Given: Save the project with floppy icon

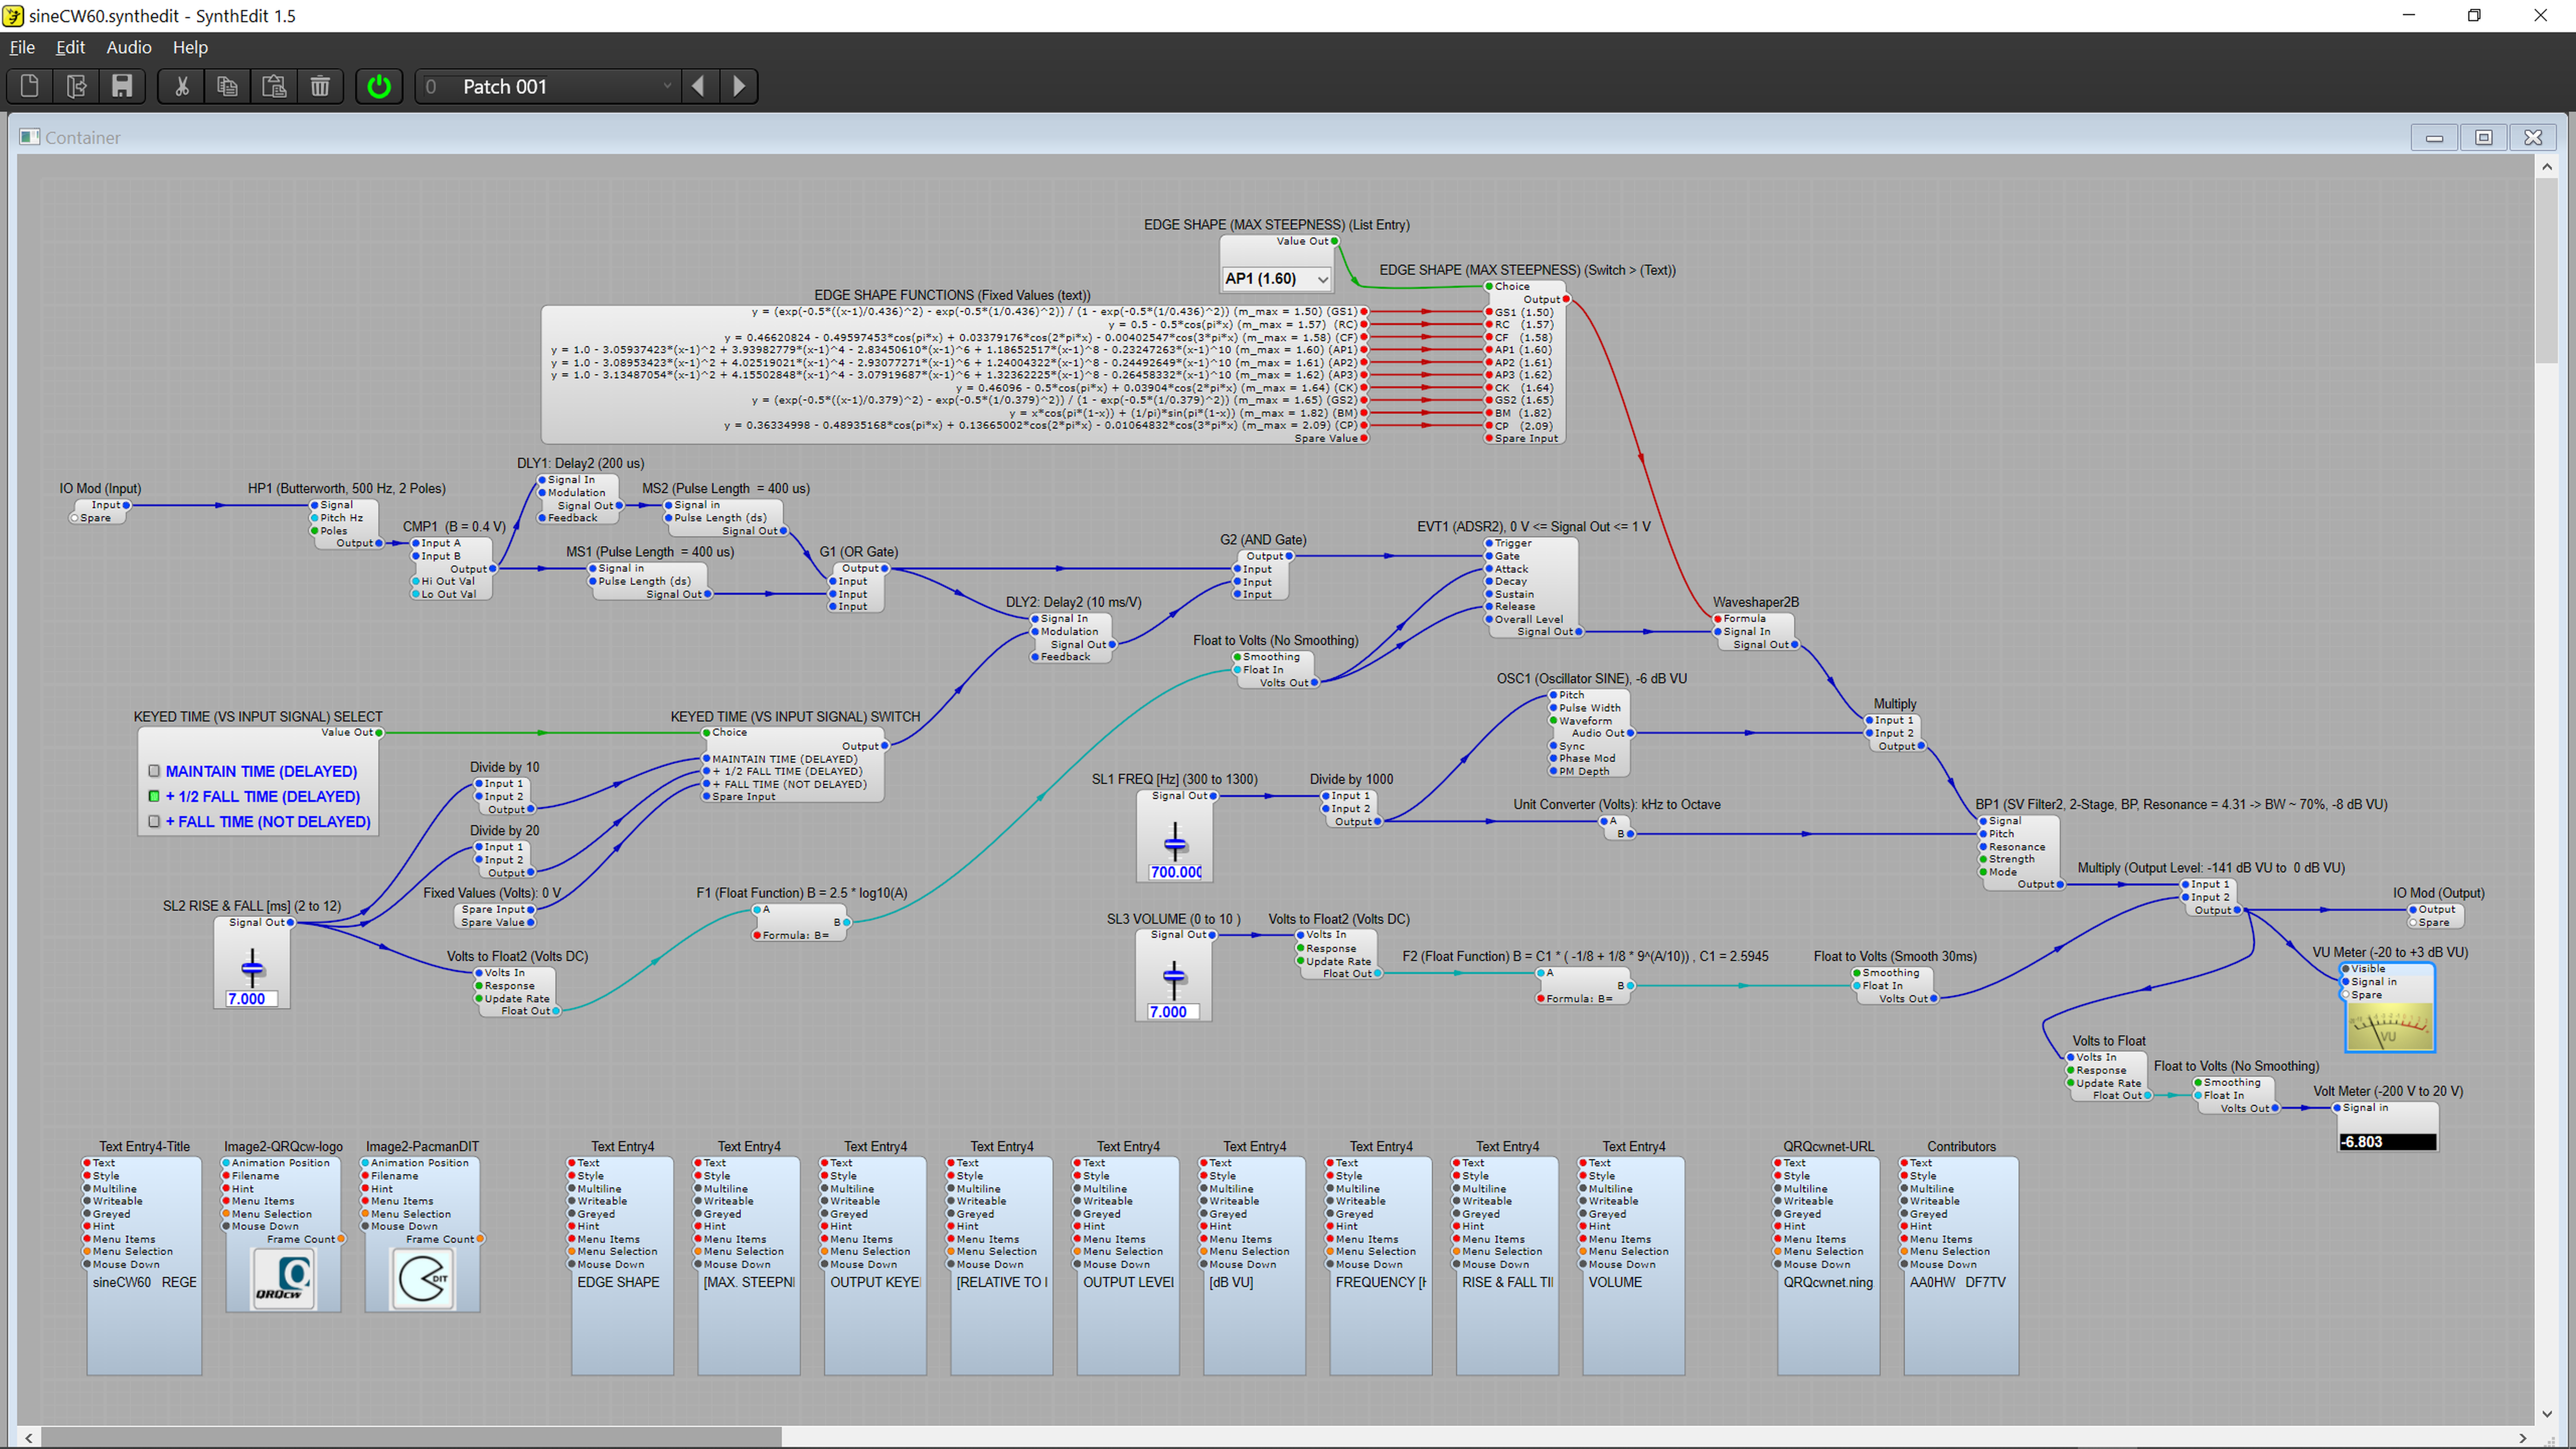Looking at the screenshot, I should 122,86.
